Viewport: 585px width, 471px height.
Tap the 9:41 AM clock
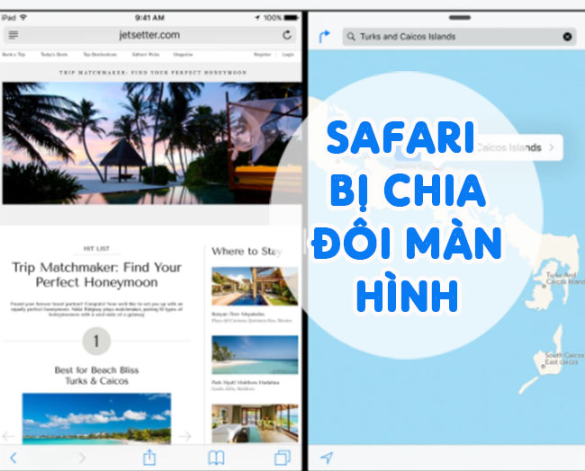tap(149, 17)
